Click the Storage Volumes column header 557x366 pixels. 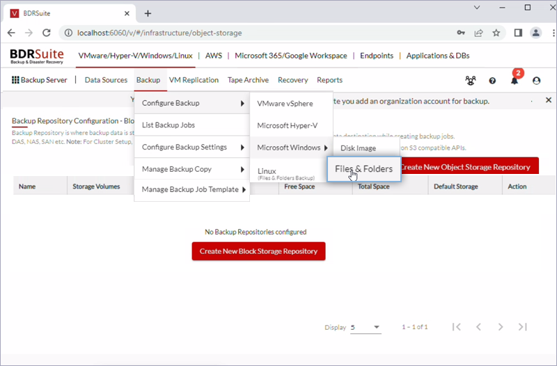tap(96, 186)
